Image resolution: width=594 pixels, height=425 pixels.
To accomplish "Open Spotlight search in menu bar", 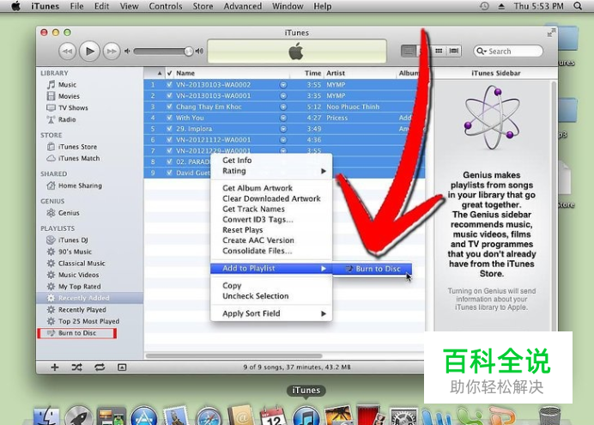I will 578,6.
